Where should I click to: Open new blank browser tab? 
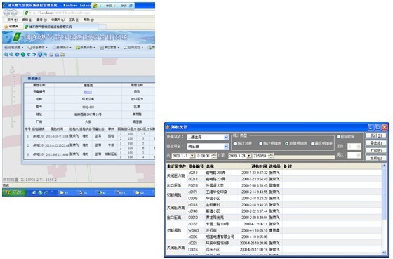point(102,27)
